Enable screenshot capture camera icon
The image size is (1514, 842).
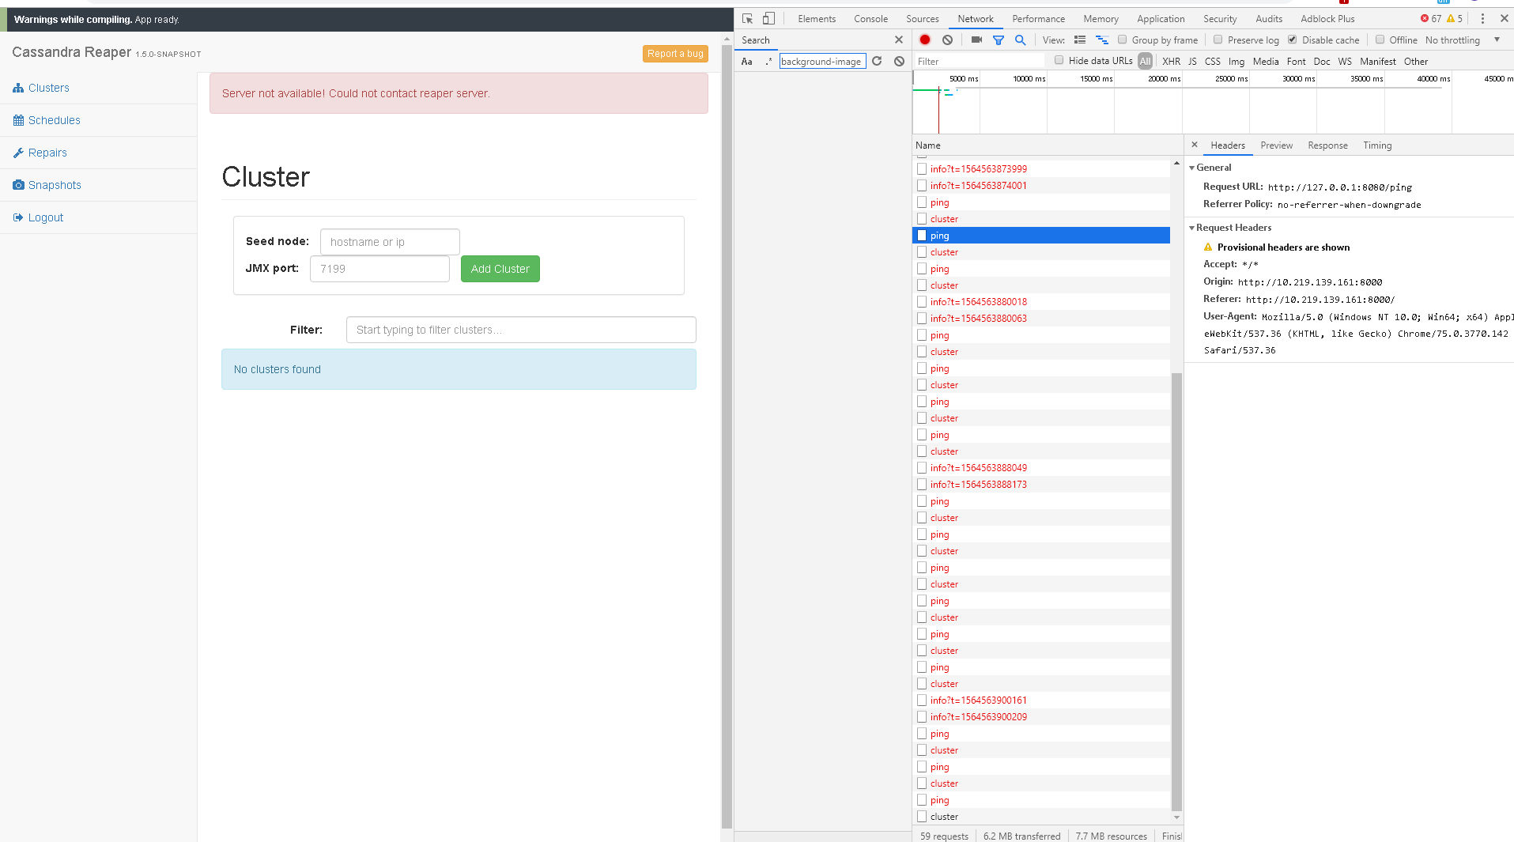[x=976, y=39]
